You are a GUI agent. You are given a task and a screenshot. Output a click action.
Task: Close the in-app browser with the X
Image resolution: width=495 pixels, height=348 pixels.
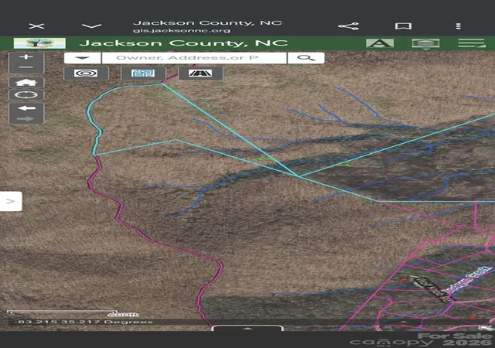click(x=36, y=26)
